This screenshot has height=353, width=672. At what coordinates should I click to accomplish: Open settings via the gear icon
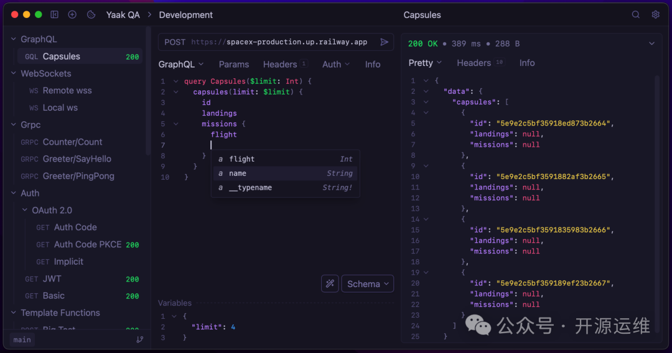tap(655, 14)
